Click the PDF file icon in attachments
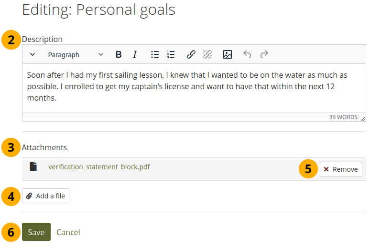Screen dimensions: 370x248 33,167
